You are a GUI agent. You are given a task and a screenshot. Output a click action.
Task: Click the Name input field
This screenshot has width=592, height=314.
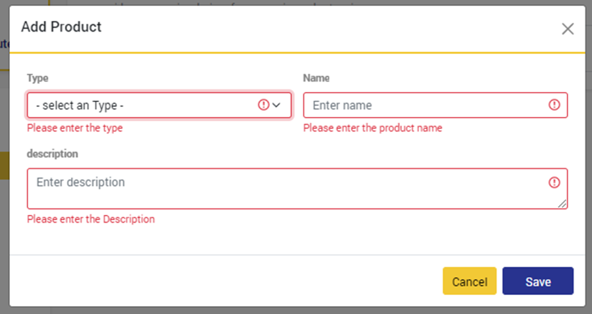(x=424, y=105)
